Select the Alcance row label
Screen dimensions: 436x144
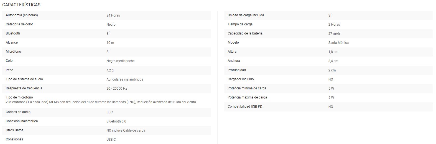pos(12,42)
